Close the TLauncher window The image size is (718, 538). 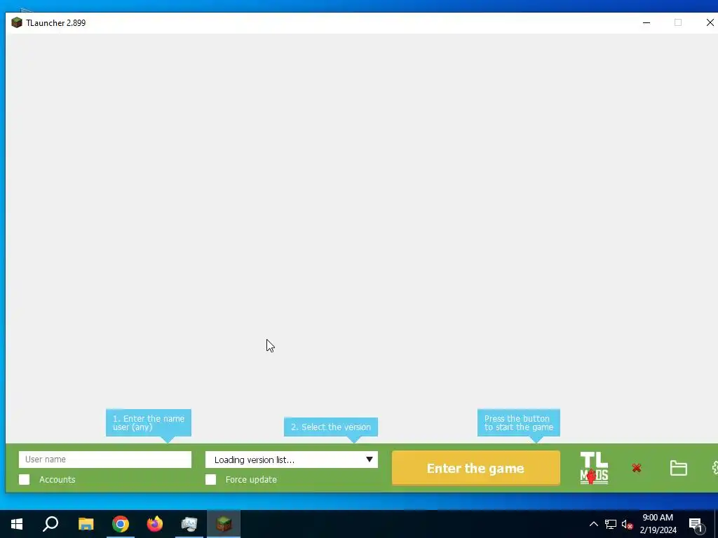click(710, 22)
